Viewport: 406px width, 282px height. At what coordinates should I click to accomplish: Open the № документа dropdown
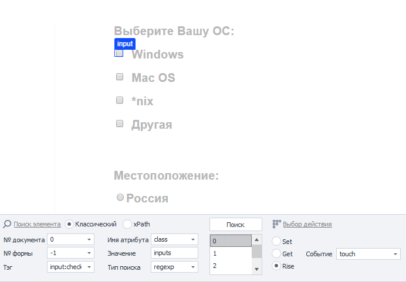point(89,239)
